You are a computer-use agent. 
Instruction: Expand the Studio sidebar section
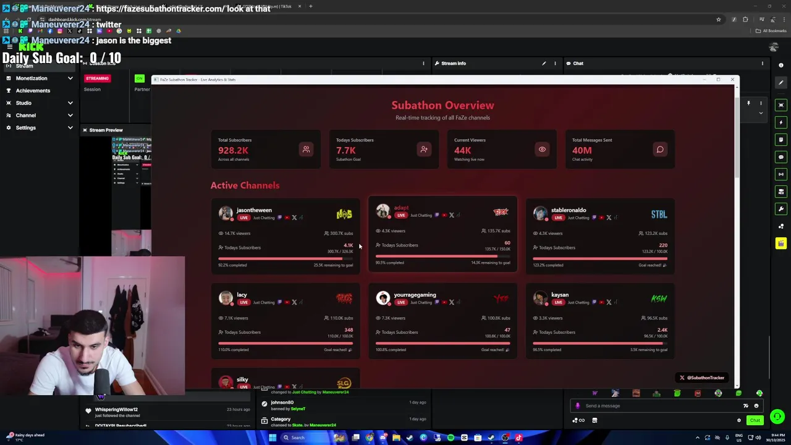click(70, 103)
